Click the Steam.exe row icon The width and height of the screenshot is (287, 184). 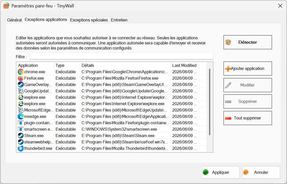[21, 136]
